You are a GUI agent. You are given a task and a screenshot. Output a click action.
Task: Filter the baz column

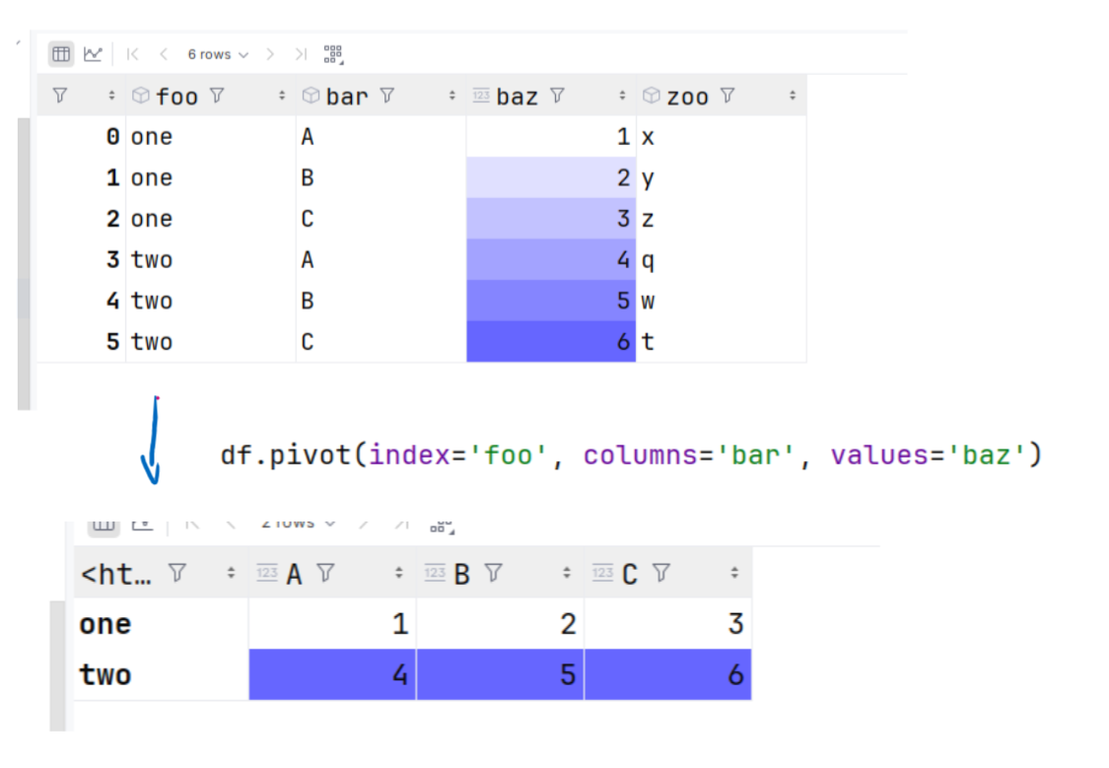pyautogui.click(x=557, y=96)
